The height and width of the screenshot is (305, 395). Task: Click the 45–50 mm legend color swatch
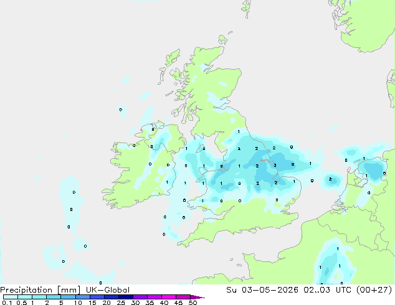183,297
